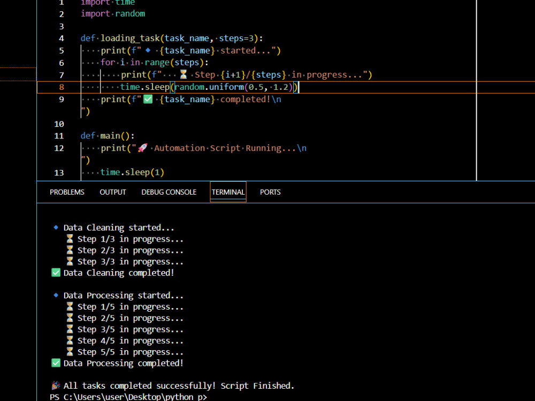Switch to the PORTS tab
Viewport: 535px width, 401px height.
pos(270,192)
